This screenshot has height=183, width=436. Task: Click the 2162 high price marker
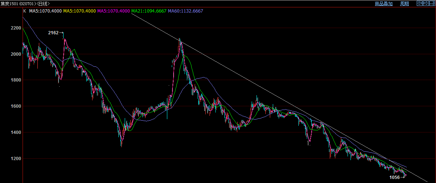(53, 33)
